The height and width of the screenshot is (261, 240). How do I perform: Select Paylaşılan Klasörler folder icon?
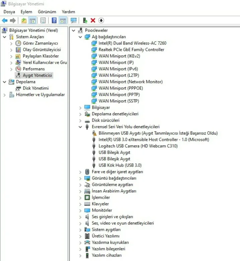18,56
